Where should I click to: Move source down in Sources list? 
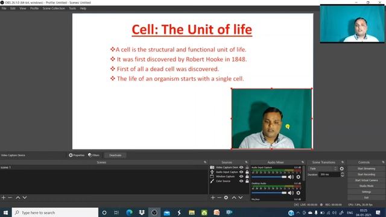pos(241,198)
